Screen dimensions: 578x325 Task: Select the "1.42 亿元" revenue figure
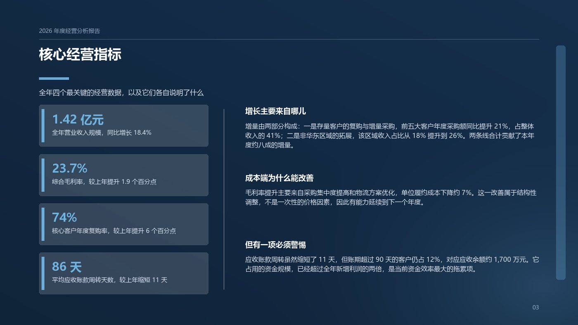tap(78, 119)
